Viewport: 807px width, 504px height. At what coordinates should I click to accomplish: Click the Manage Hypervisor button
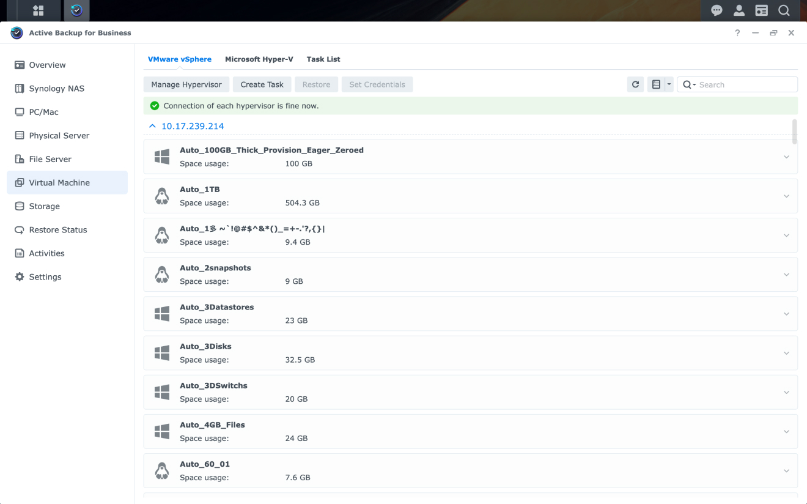186,84
